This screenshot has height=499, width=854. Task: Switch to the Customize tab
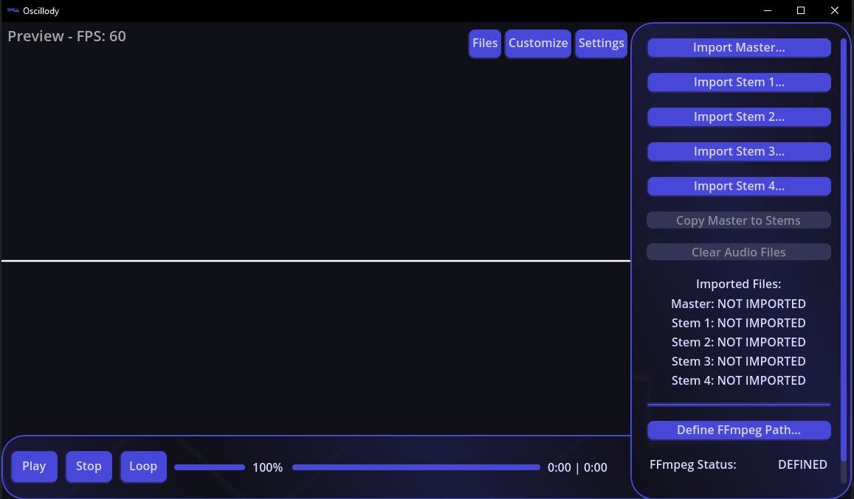point(538,43)
